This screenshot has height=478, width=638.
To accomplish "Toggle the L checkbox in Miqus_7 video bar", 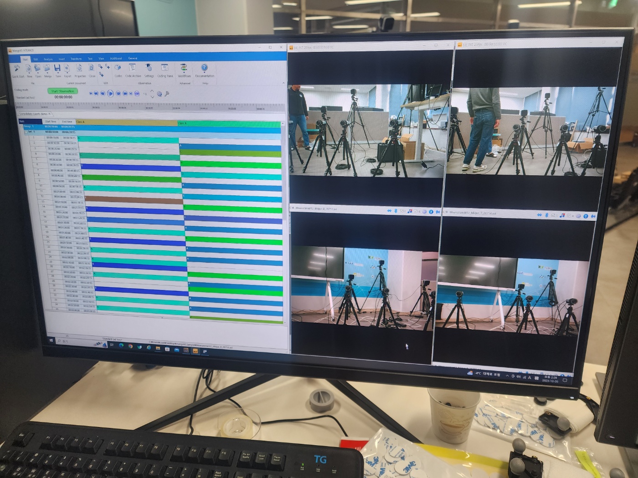I will pyautogui.click(x=553, y=215).
